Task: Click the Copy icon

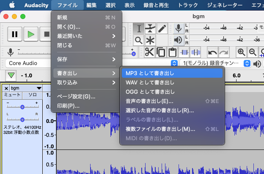Action: pyautogui.click(x=161, y=52)
